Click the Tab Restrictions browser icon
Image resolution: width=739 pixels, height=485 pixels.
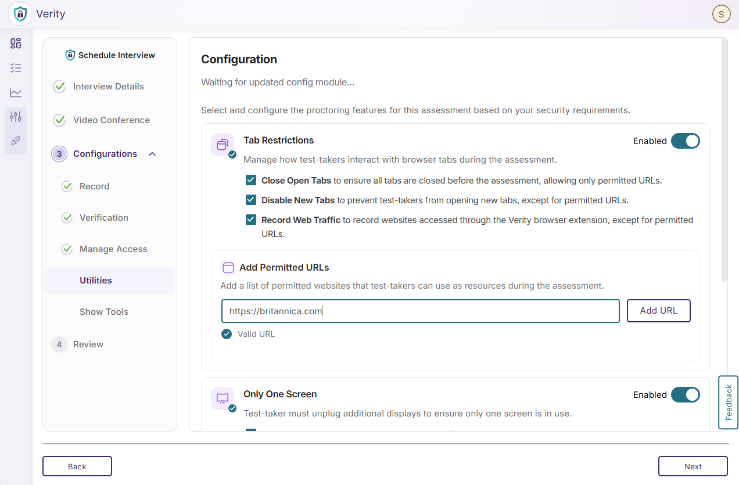[x=223, y=144]
